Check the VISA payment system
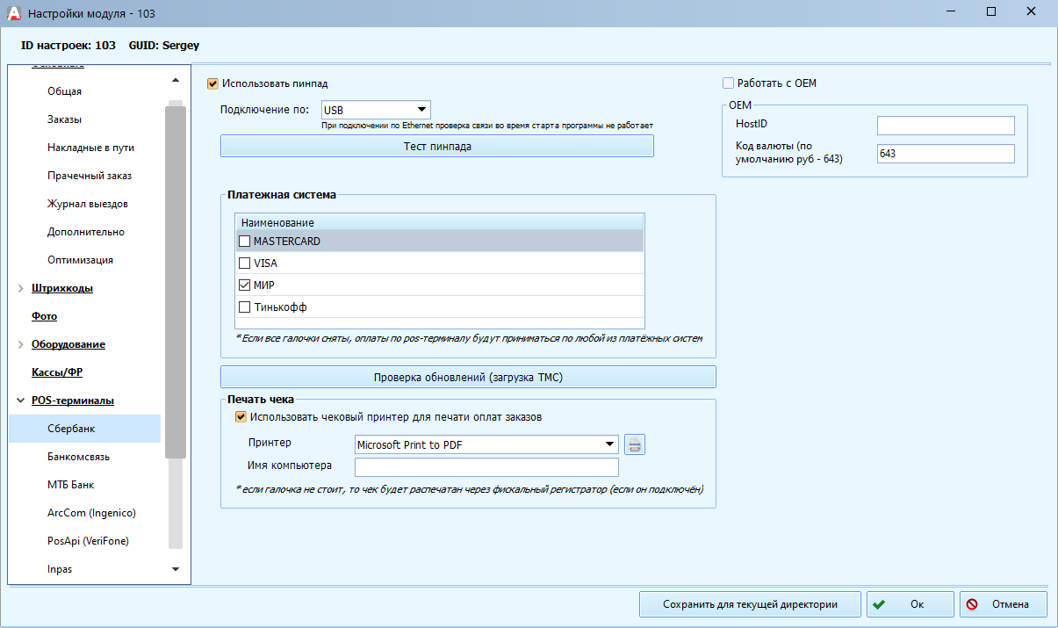 pyautogui.click(x=245, y=263)
